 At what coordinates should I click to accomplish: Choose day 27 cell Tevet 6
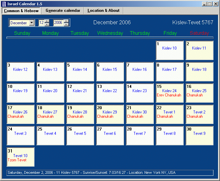(x=110, y=136)
